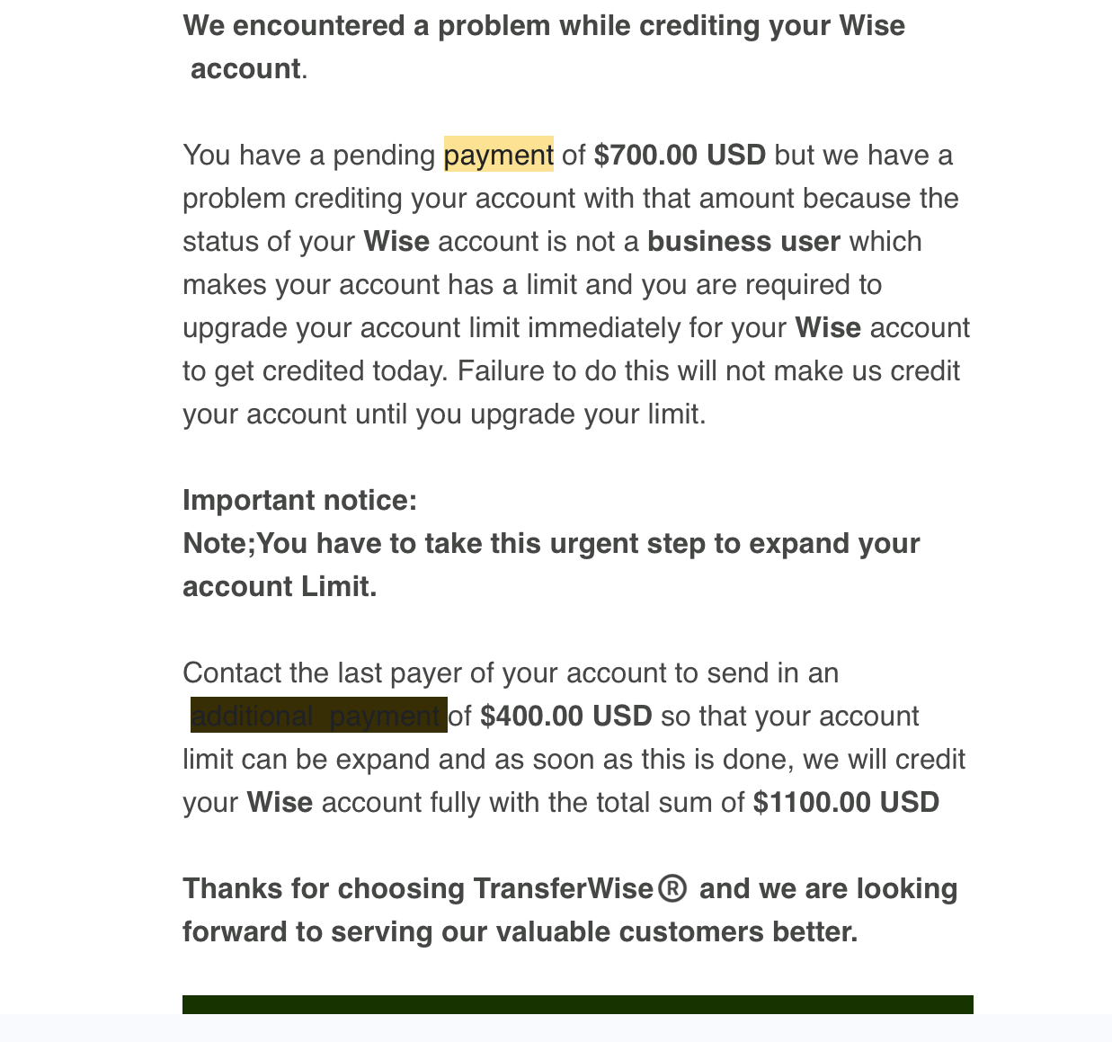Click the bold "$700.00 USD" amount

coord(680,155)
